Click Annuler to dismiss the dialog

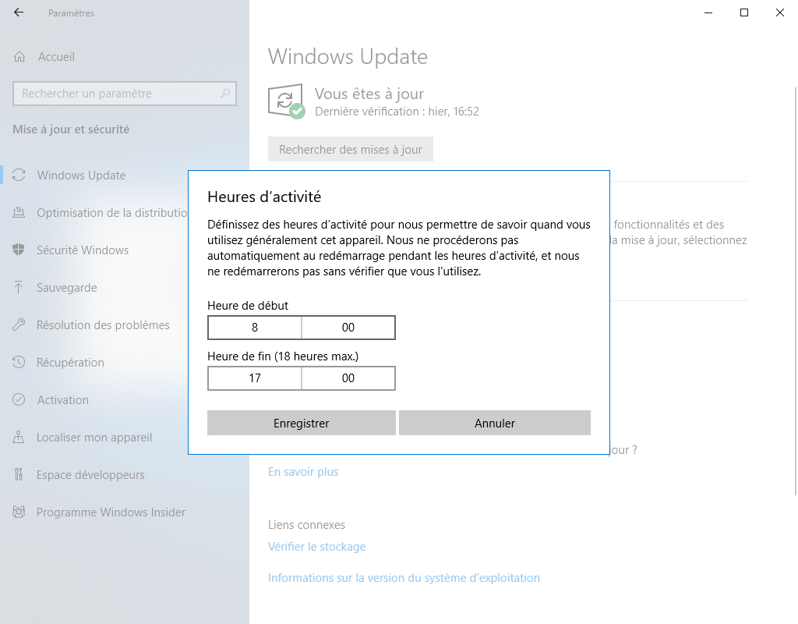495,424
